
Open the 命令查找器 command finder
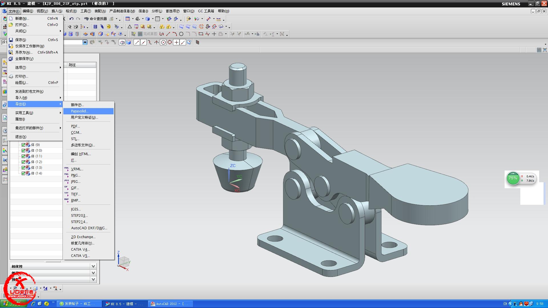click(96, 19)
